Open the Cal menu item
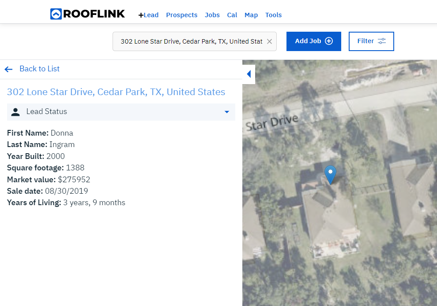Image resolution: width=437 pixels, height=306 pixels. click(232, 15)
